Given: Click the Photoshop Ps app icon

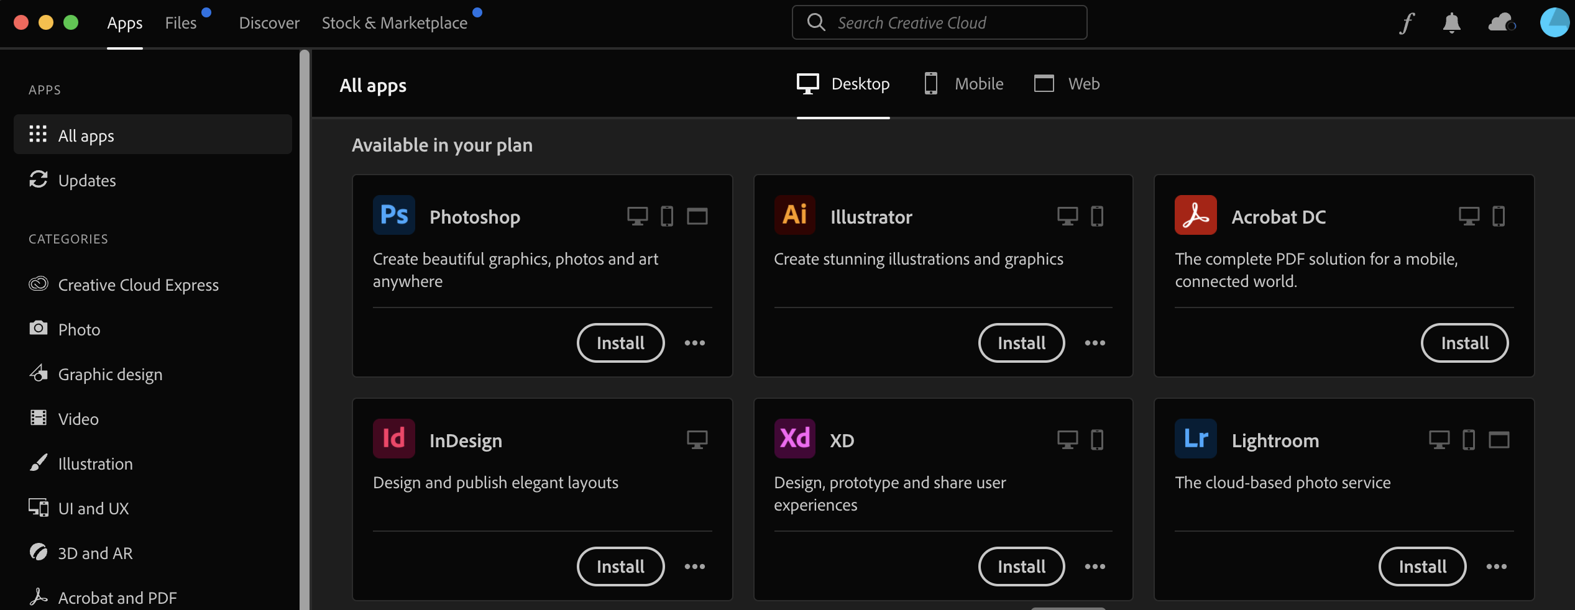Looking at the screenshot, I should 394,215.
